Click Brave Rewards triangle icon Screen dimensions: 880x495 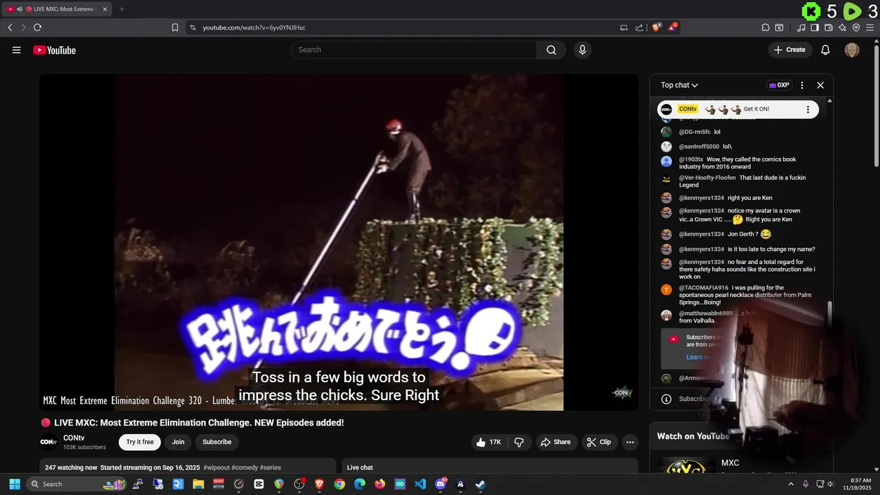(672, 27)
